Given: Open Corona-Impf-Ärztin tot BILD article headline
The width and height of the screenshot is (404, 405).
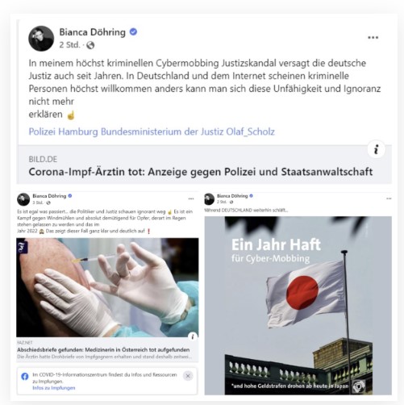Looking at the screenshot, I should 201,172.
